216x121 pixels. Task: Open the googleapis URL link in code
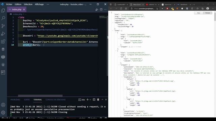pyautogui.click(x=68, y=36)
